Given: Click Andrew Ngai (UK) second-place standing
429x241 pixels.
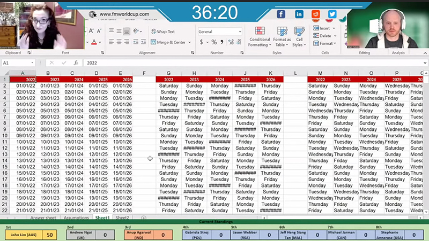Looking at the screenshot, I should (91, 235).
